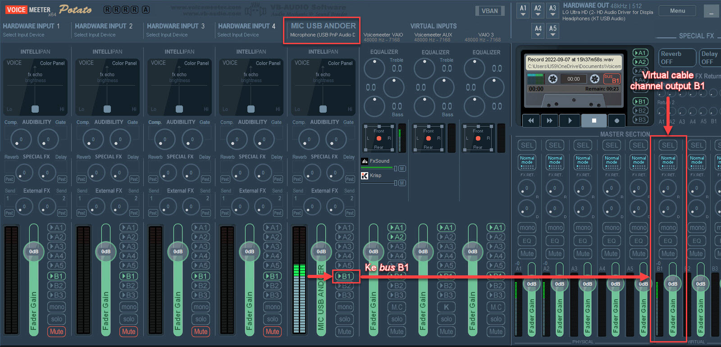Unmute Hardware Input 1
This screenshot has width=721, height=347.
click(57, 331)
